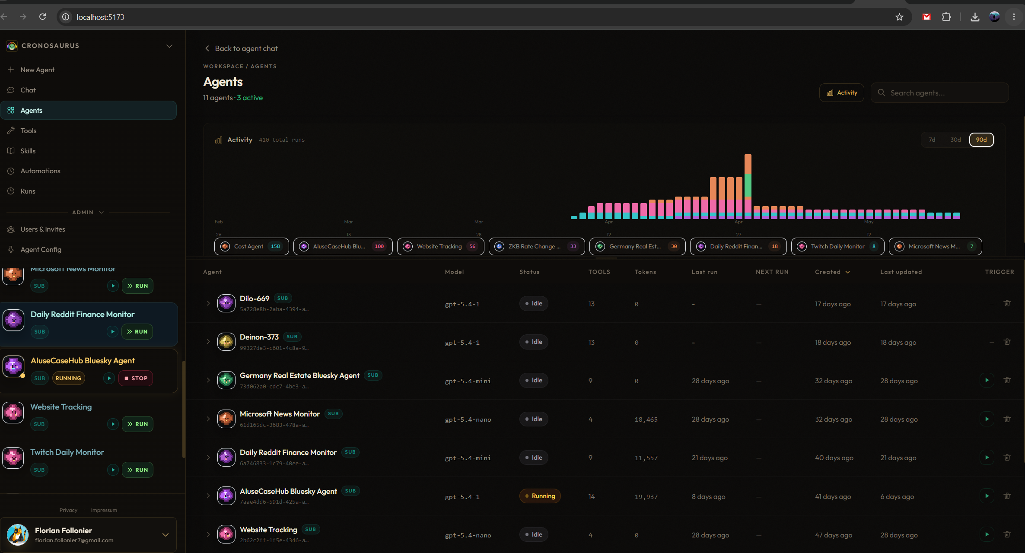Trigger AluseCaseHub Bluesky Agent table play button
1025x553 pixels.
pos(987,496)
